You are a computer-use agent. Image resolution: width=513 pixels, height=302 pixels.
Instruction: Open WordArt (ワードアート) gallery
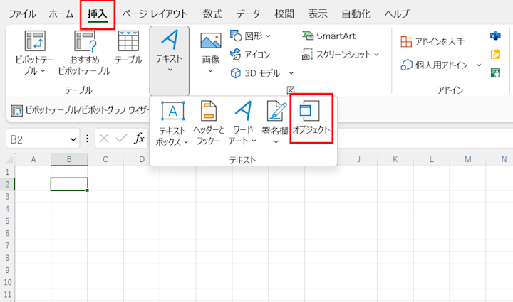pos(243,123)
